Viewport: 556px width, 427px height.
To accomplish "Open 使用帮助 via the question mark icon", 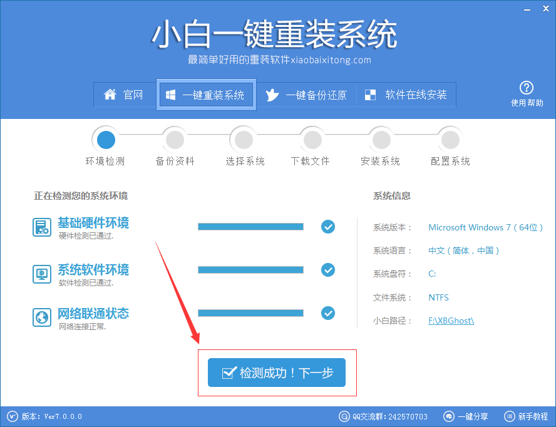I will point(527,88).
